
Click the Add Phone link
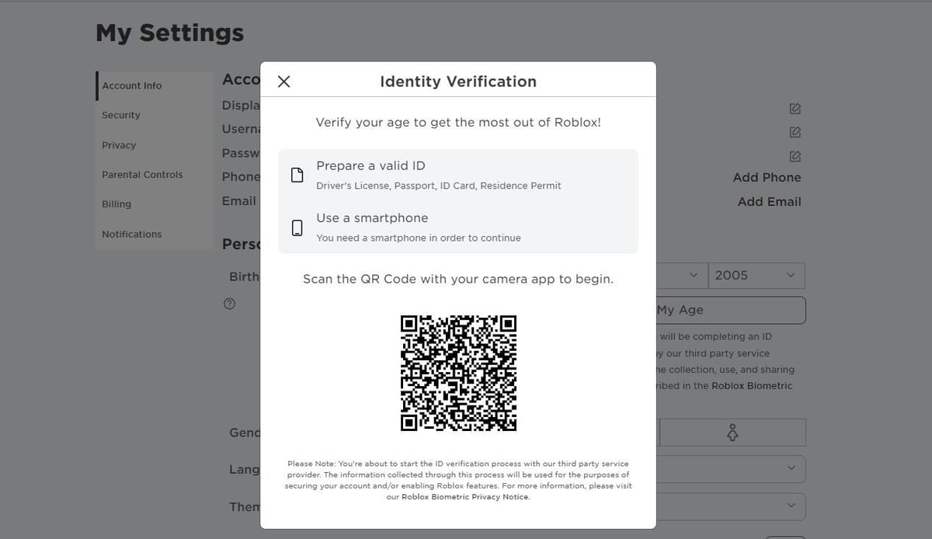[x=767, y=177]
